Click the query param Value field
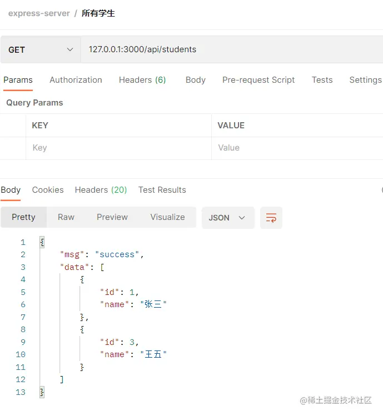This screenshot has height=416, width=383. (297, 148)
